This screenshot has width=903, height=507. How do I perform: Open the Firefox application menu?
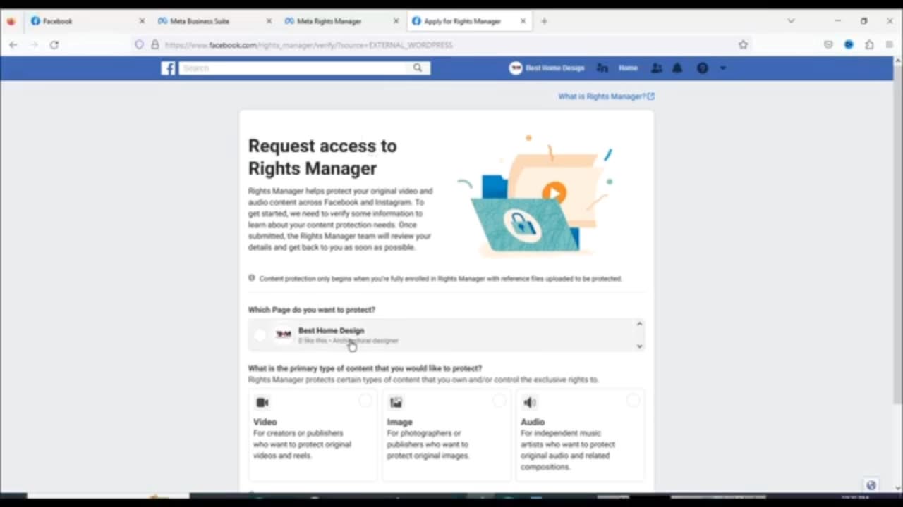click(x=889, y=44)
